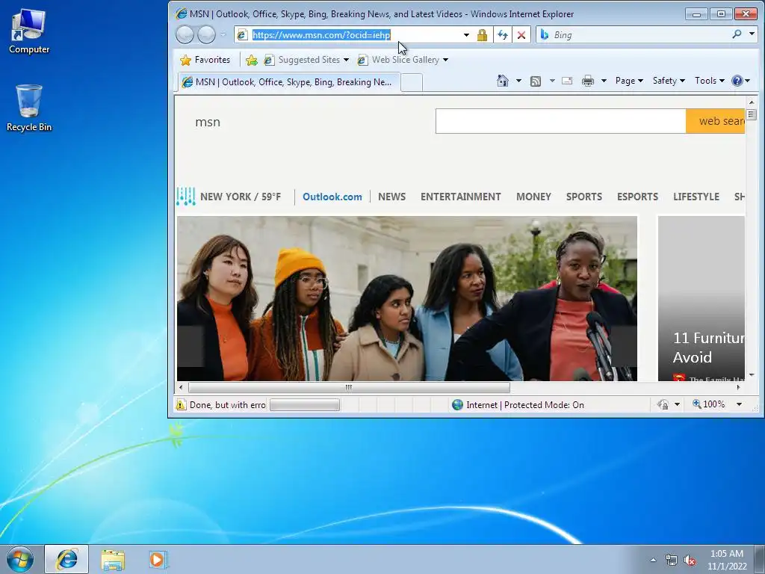
Task: Launch Windows Media Player from taskbar
Action: click(x=158, y=559)
